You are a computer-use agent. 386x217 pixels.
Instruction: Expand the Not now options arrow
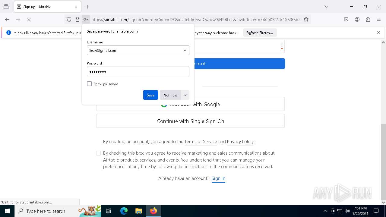[185, 95]
